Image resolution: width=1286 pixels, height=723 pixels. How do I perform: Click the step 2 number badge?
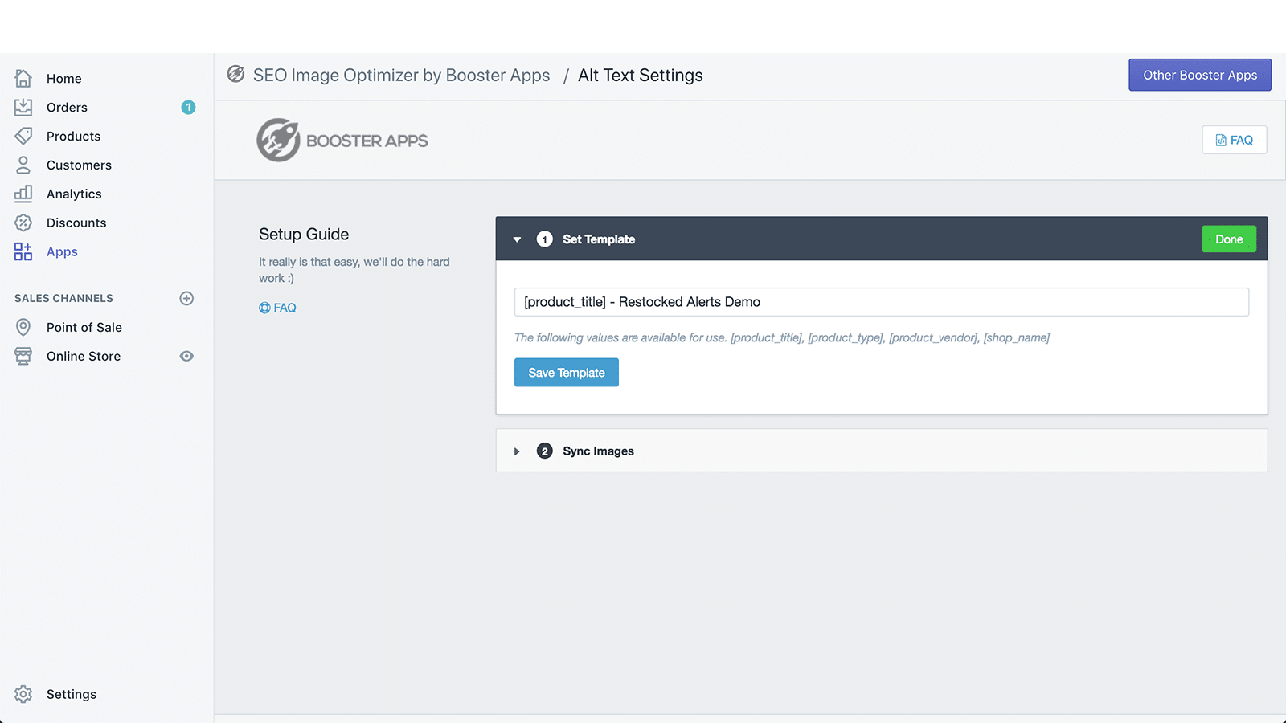point(544,451)
